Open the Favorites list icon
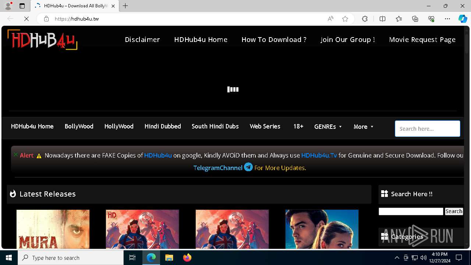Image resolution: width=471 pixels, height=265 pixels. coord(399,19)
